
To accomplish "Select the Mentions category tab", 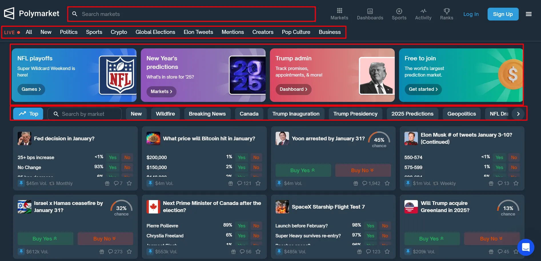I will pos(233,32).
